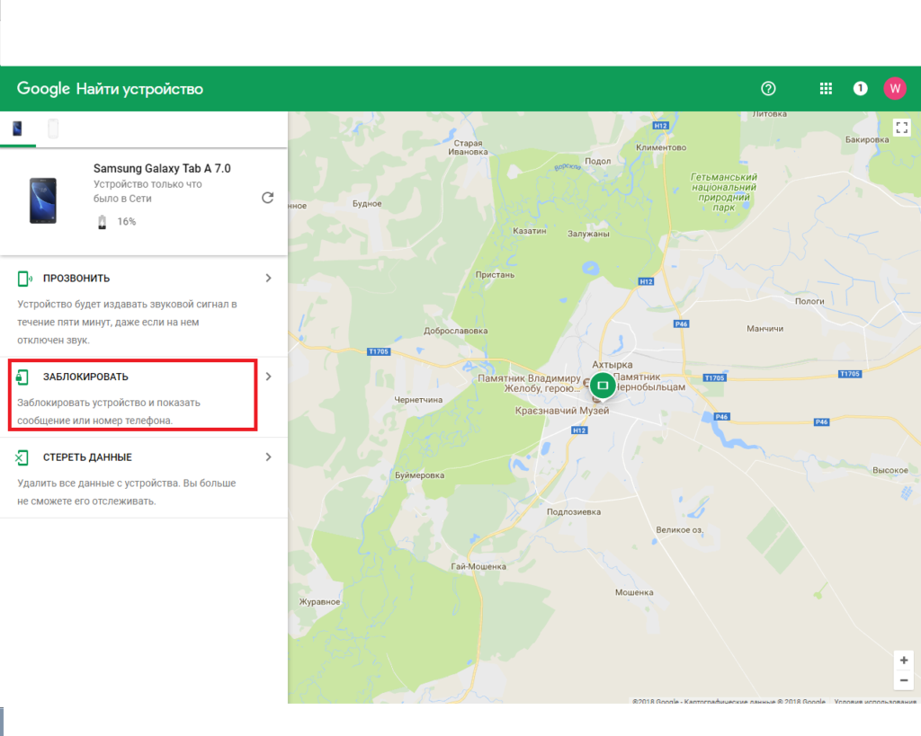Viewport: 921px width, 736px height.
Task: Click the Google logo in header
Action: click(43, 89)
